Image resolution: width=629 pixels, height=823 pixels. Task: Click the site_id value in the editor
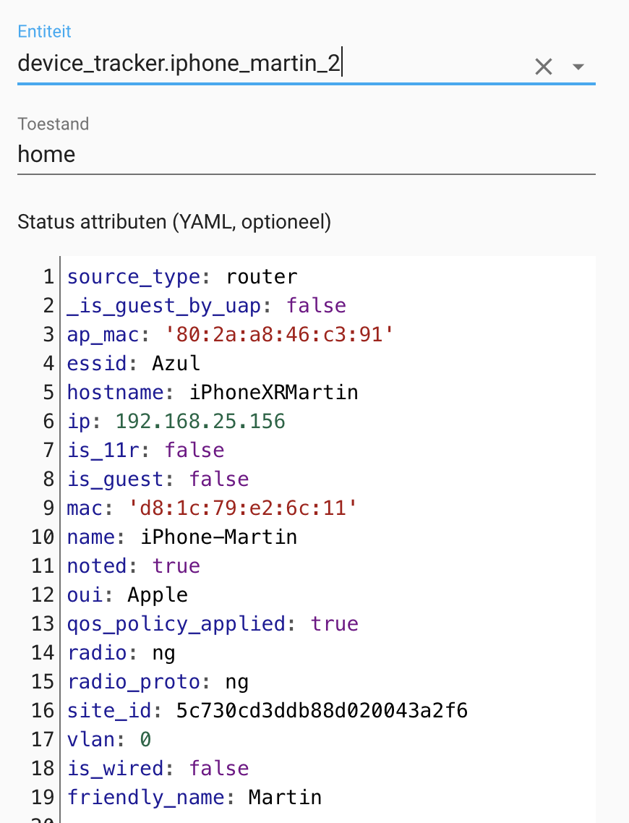click(322, 710)
